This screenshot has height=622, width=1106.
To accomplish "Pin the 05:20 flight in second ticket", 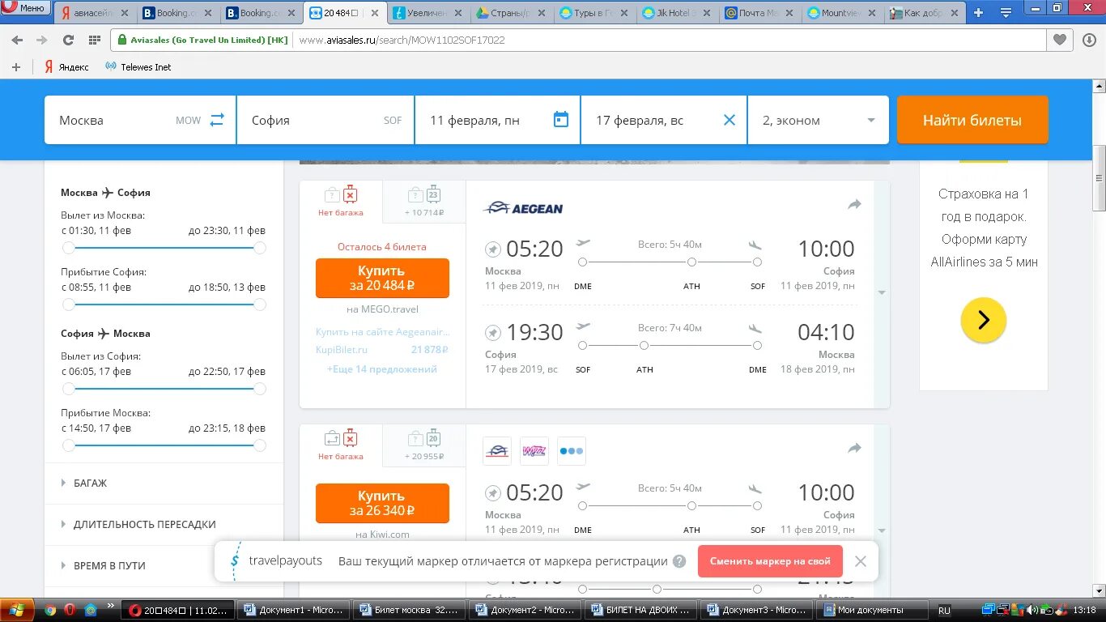I will [x=493, y=493].
